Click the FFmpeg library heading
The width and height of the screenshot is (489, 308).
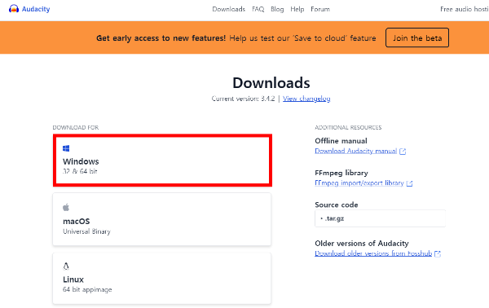(x=341, y=173)
